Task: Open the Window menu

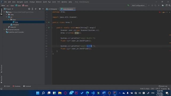Action: point(64,2)
